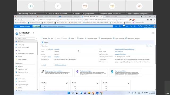Pin newtest301 to dashboard
This screenshot has height=95, width=170.
pyautogui.click(x=33, y=33)
